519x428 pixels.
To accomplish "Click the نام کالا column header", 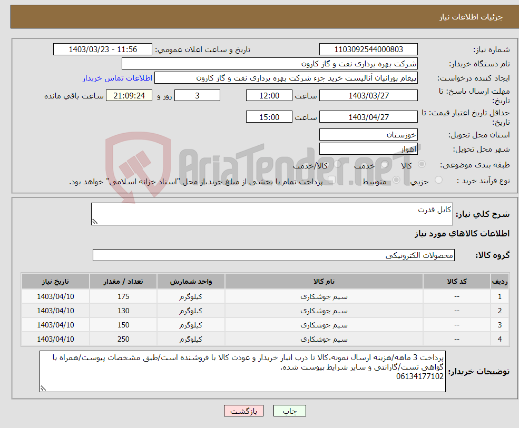I will [x=324, y=282].
